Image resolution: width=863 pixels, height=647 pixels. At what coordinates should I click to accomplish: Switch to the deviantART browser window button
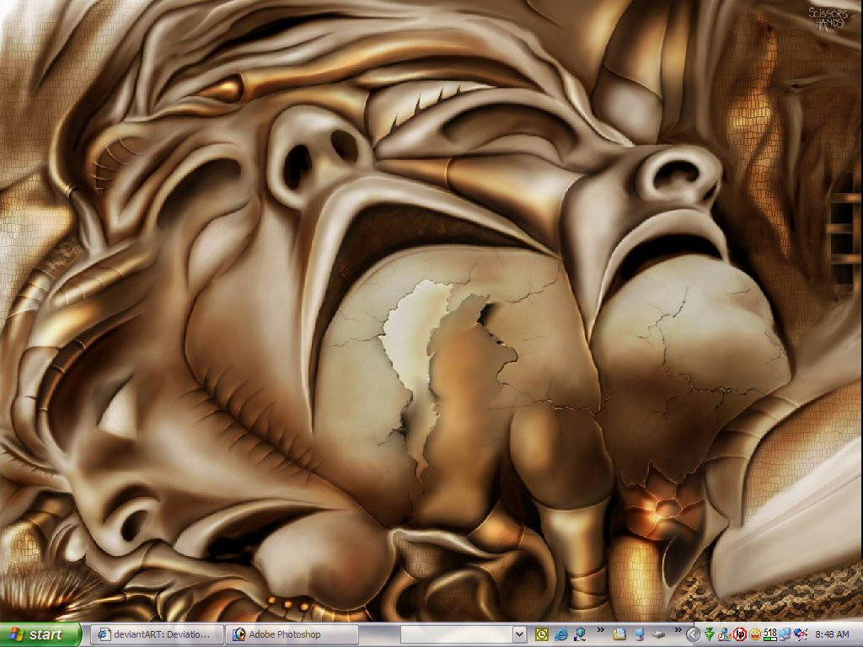(x=157, y=634)
